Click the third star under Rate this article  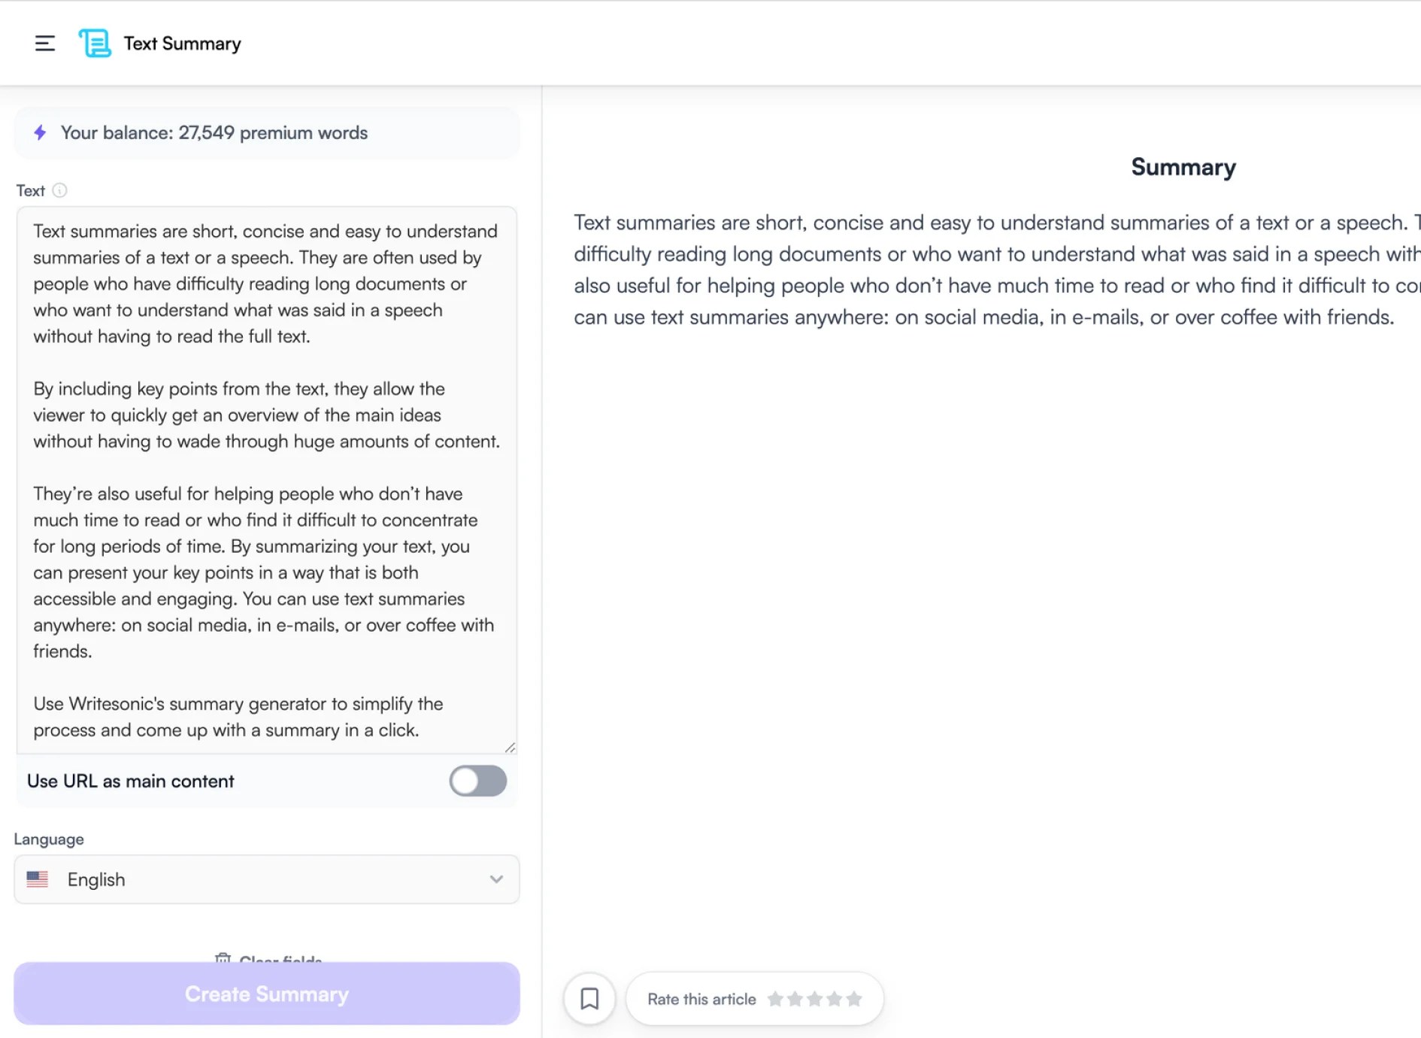coord(814,998)
